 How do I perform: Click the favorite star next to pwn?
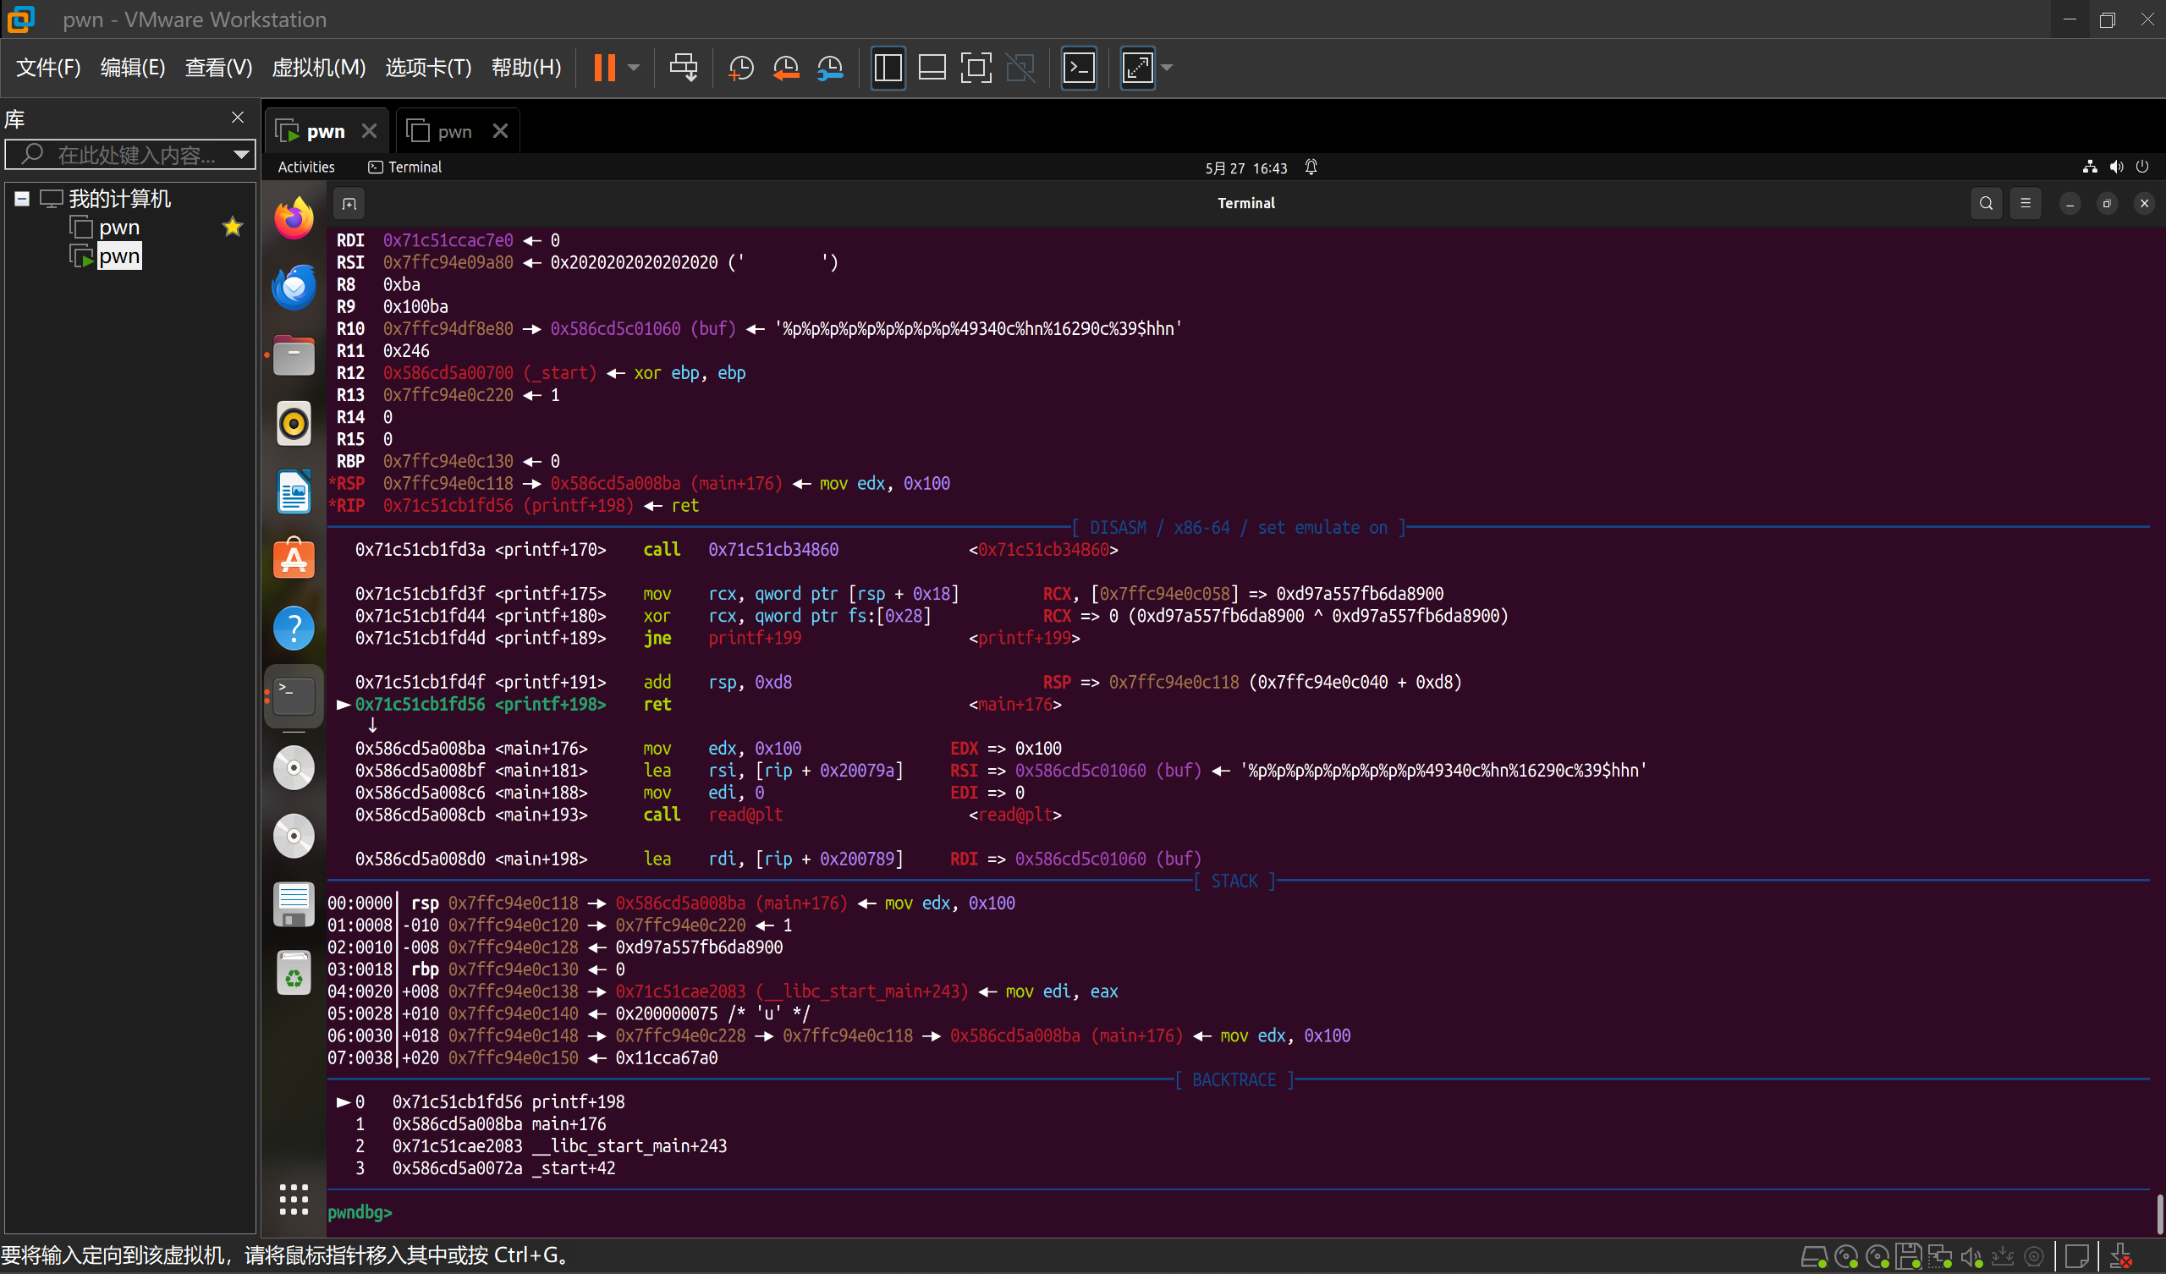coord(232,227)
